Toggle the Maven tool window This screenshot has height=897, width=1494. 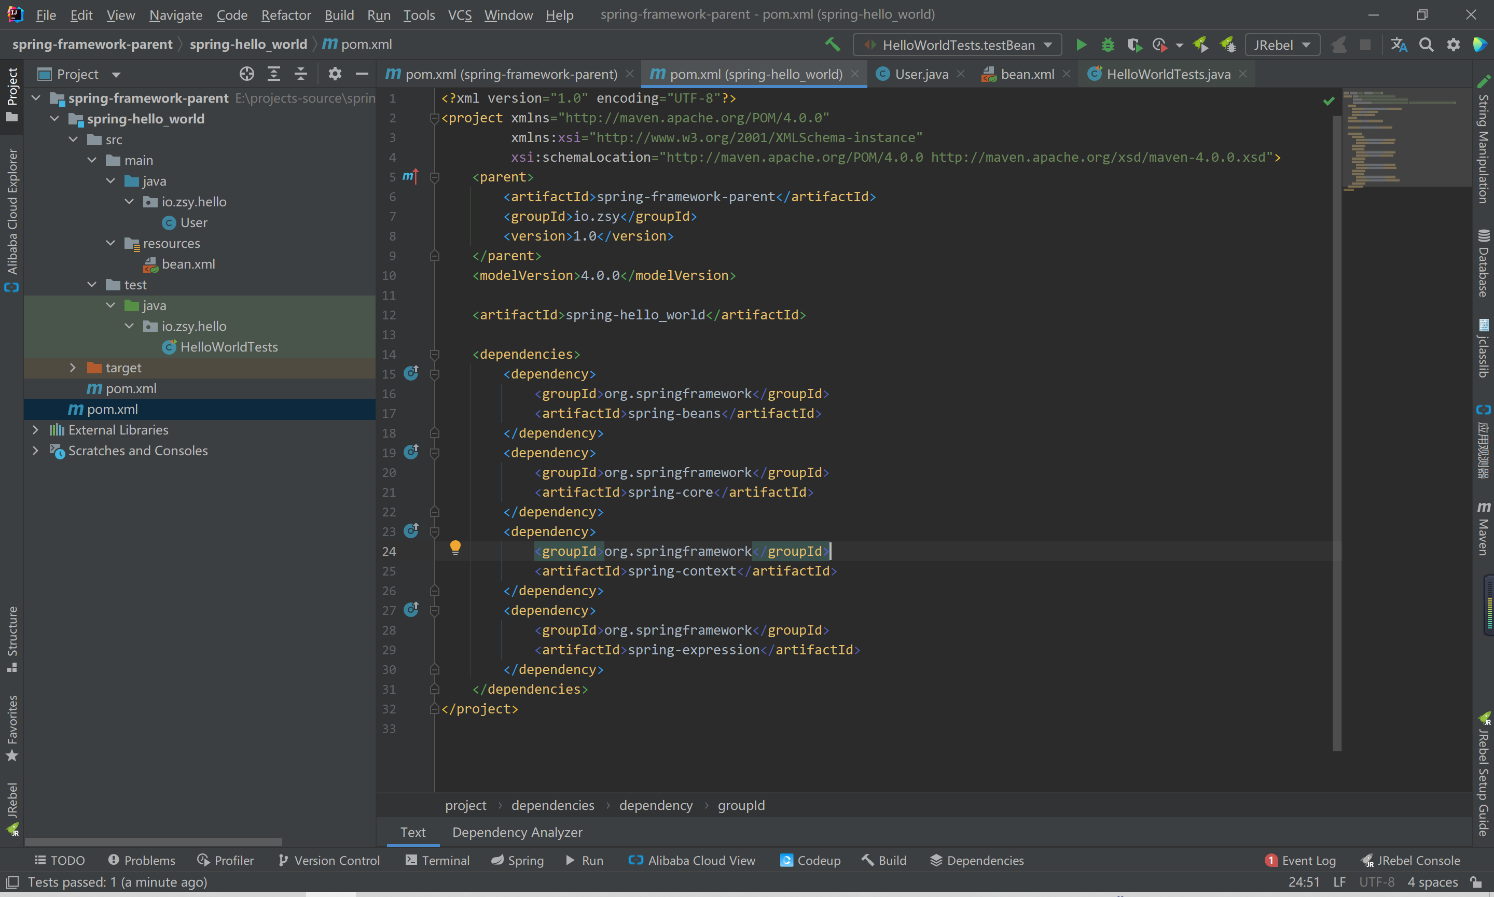pos(1483,528)
